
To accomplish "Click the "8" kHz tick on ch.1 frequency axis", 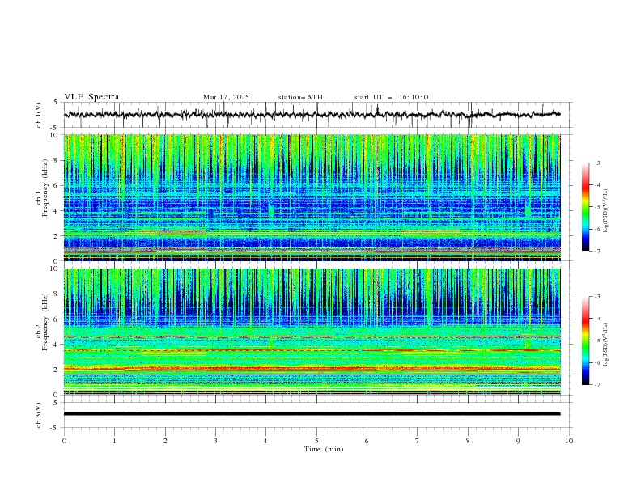I will pyautogui.click(x=57, y=160).
